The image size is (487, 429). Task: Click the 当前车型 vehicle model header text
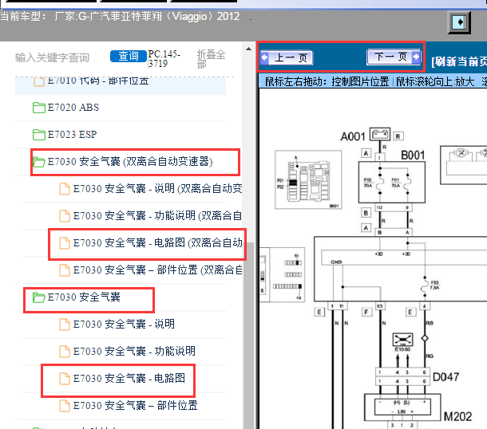[x=121, y=16]
